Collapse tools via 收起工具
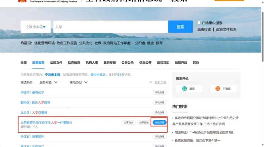The width and height of the screenshot is (264, 147). tap(158, 82)
